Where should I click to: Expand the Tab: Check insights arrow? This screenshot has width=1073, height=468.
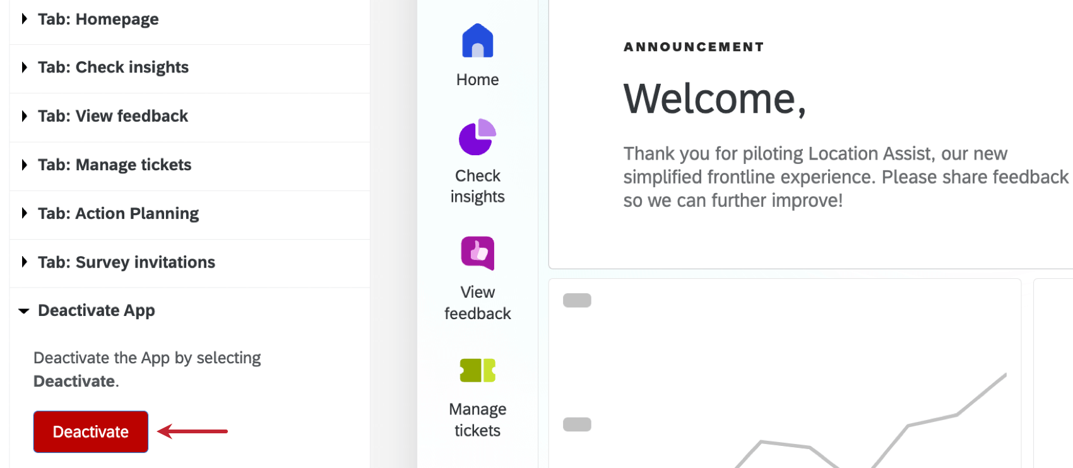pyautogui.click(x=24, y=67)
